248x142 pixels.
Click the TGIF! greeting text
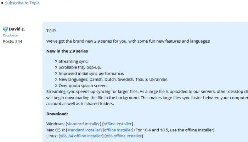[51, 31]
